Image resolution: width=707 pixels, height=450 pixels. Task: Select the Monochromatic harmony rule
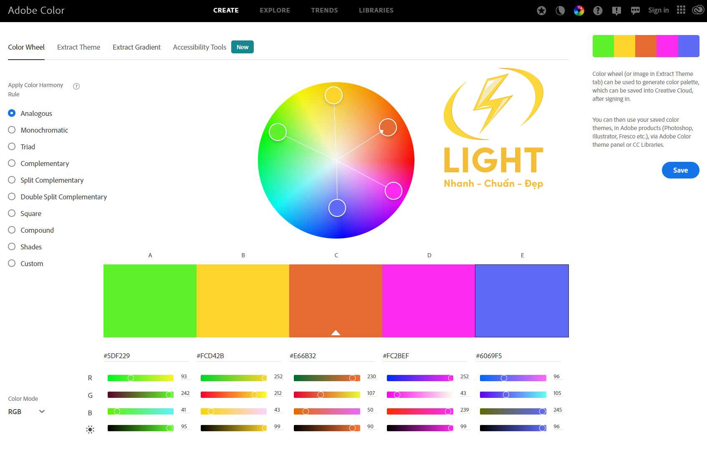[x=38, y=130]
